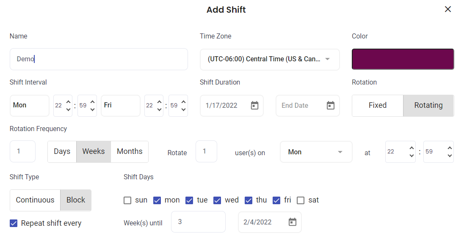The image size is (464, 241).
Task: Decrease shift interval start hour
Action: point(68,110)
